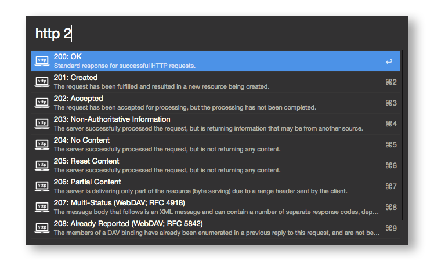
Task: Click the http icon beside 205: Reset Content
Action: (x=42, y=165)
